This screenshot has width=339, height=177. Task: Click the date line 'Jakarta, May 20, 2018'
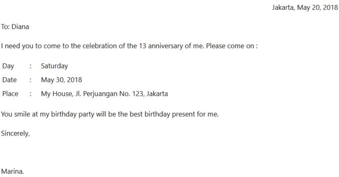pyautogui.click(x=305, y=8)
